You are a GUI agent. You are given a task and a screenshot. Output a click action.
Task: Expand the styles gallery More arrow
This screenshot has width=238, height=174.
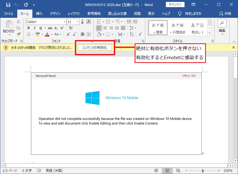(209, 33)
